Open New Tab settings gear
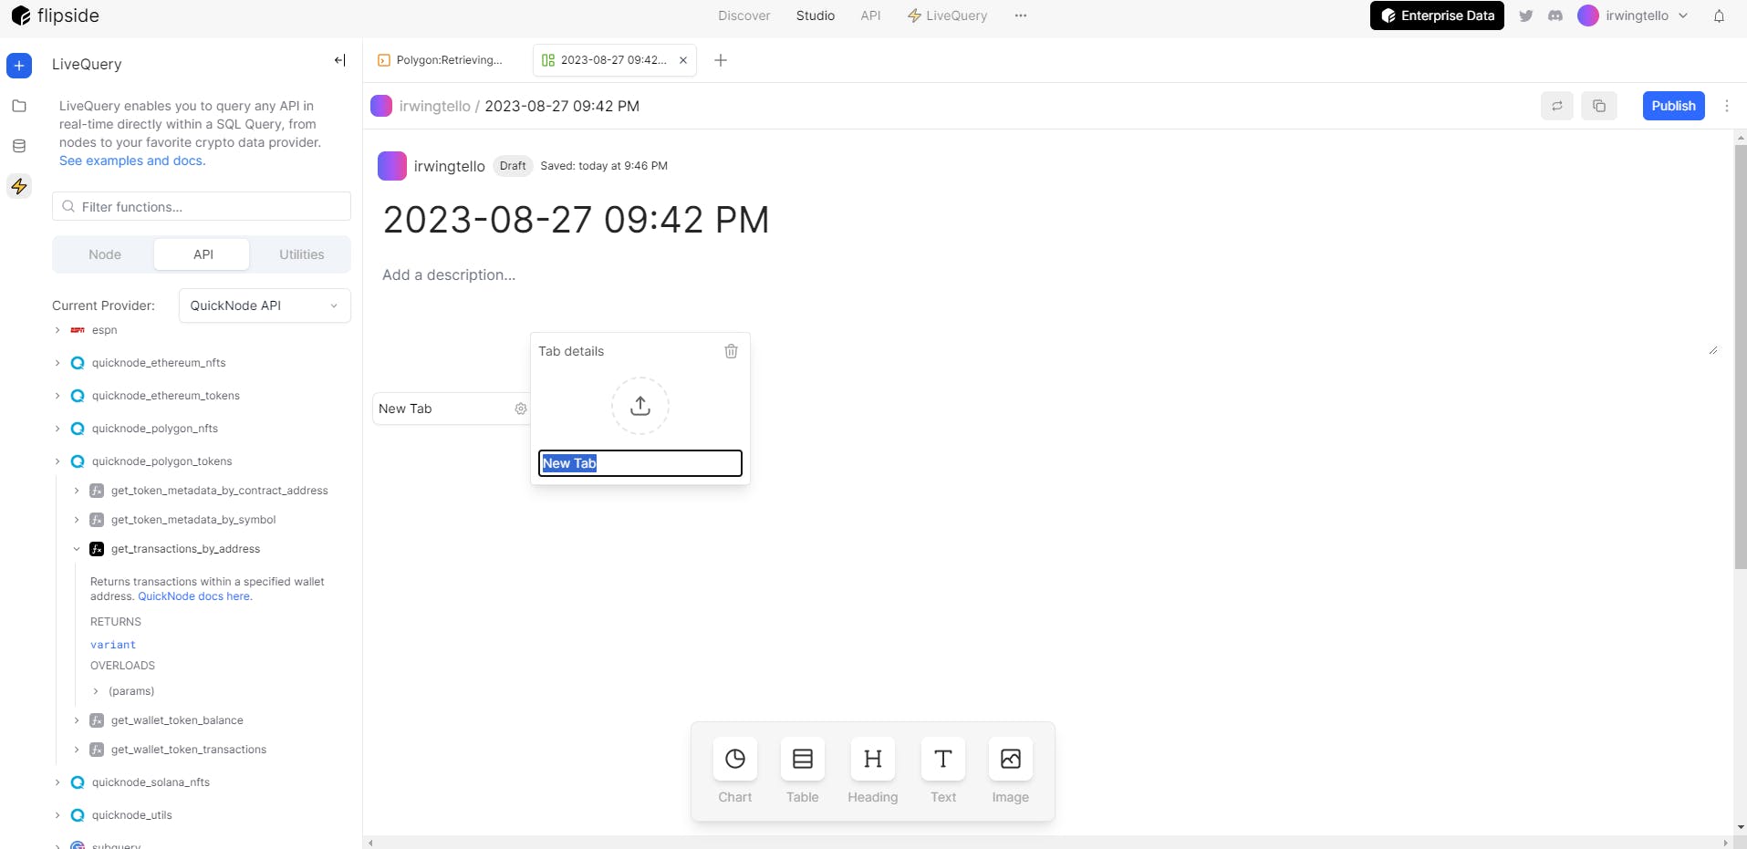 click(521, 409)
